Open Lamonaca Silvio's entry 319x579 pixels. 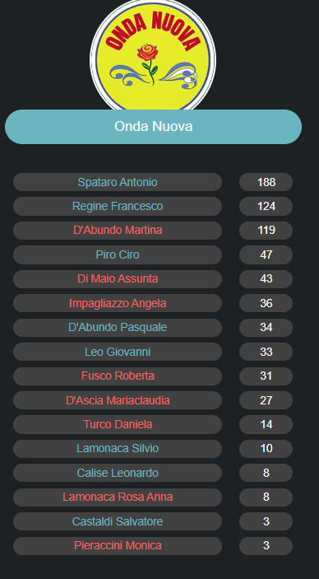(118, 449)
